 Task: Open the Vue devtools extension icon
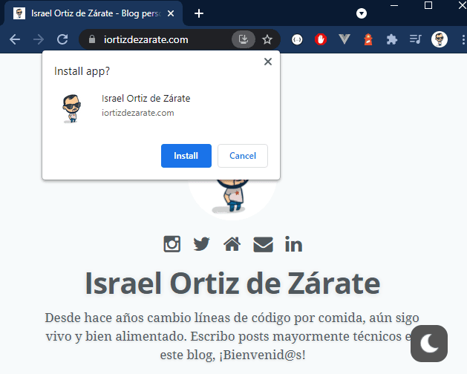(x=344, y=39)
